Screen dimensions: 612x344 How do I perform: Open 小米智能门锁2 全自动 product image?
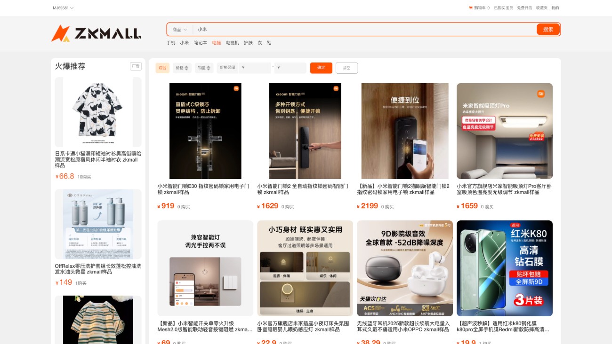(x=305, y=131)
